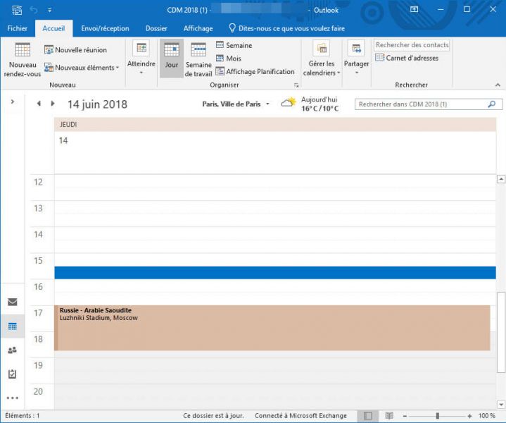The width and height of the screenshot is (506, 423).
Task: Open the Envoi/réception tab
Action: click(105, 28)
